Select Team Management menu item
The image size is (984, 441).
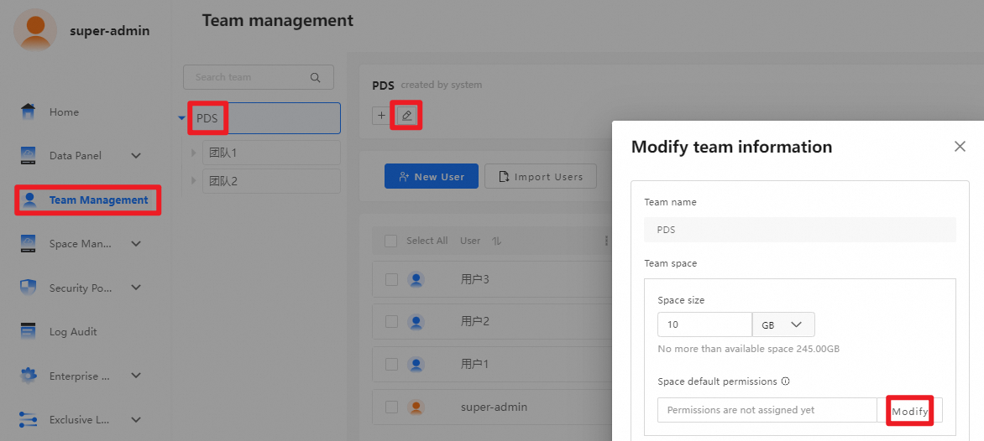click(98, 200)
